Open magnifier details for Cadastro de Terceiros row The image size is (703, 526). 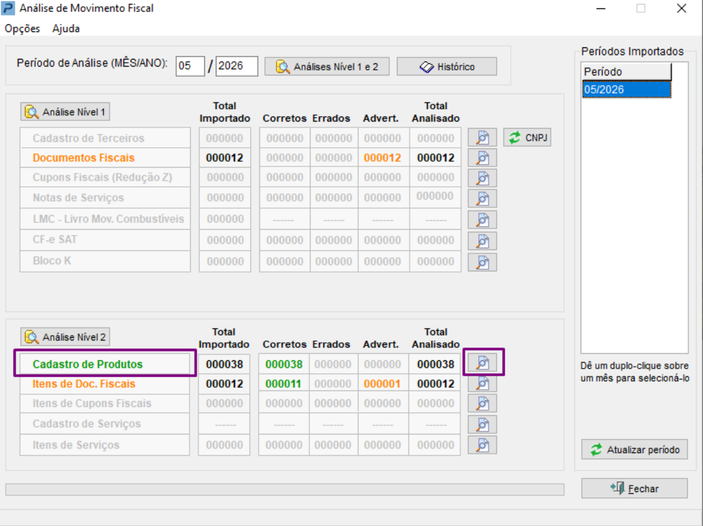482,138
